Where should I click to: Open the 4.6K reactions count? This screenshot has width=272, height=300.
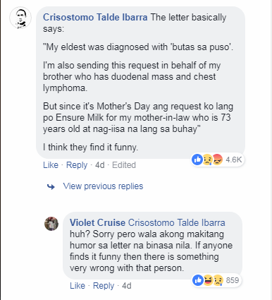pos(234,160)
